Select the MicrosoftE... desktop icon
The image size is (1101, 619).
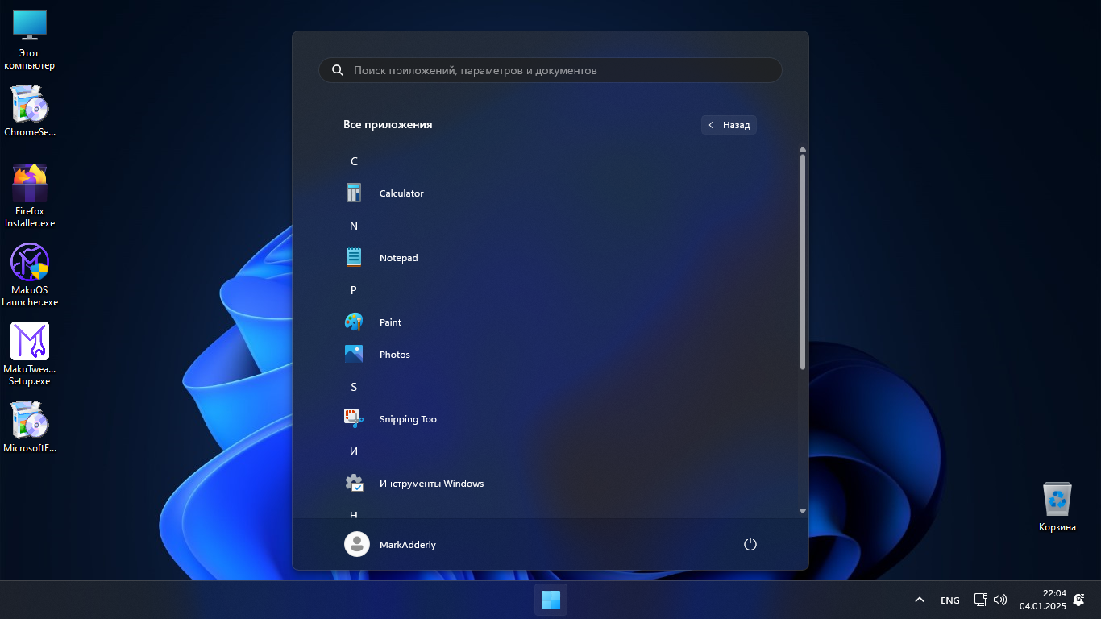[30, 426]
